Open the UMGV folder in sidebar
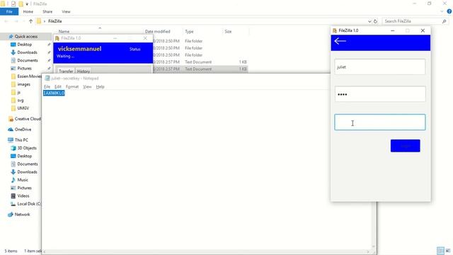 [x=23, y=108]
